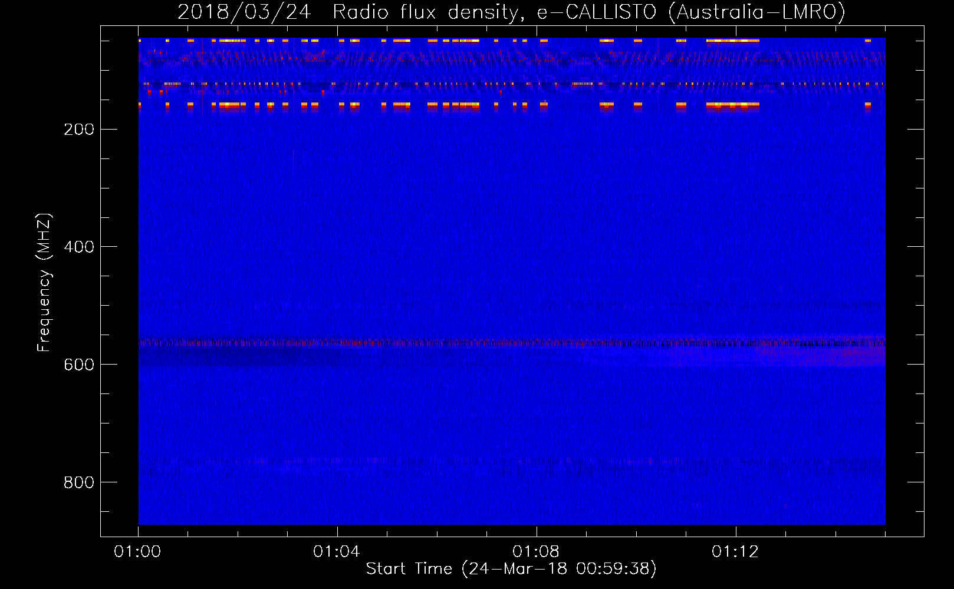The width and height of the screenshot is (954, 589).
Task: Click the 600 frequency tick label
Action: (79, 365)
